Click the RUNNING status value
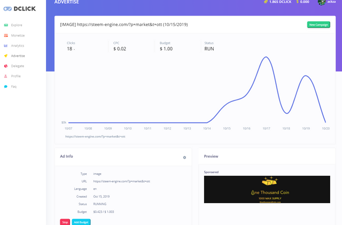 (100, 204)
